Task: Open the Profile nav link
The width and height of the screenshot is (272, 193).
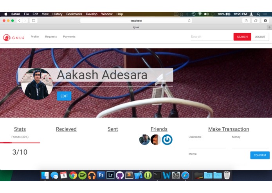Action: point(35,36)
